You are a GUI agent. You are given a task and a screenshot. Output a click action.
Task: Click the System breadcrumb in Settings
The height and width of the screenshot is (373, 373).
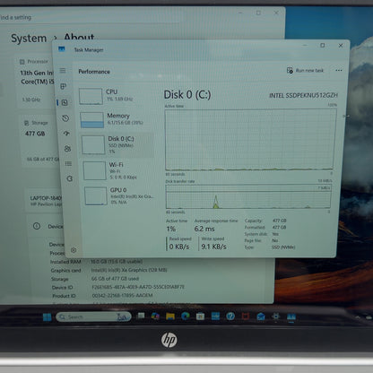click(29, 39)
